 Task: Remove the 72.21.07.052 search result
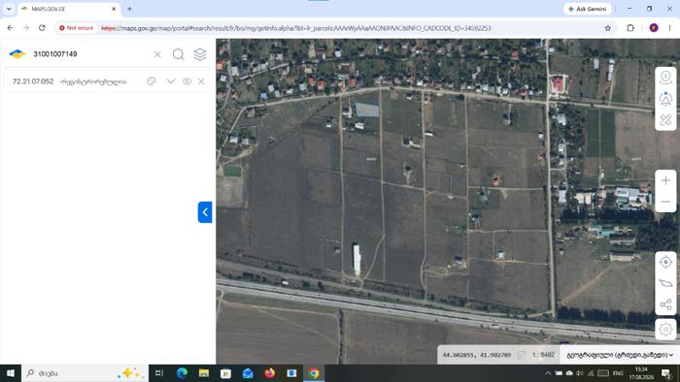coord(201,81)
